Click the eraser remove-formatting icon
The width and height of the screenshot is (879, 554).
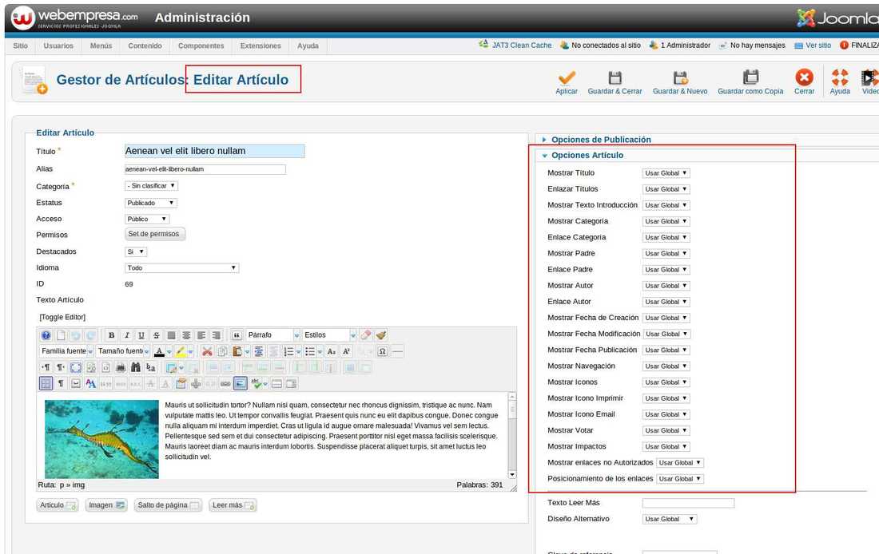pos(365,335)
